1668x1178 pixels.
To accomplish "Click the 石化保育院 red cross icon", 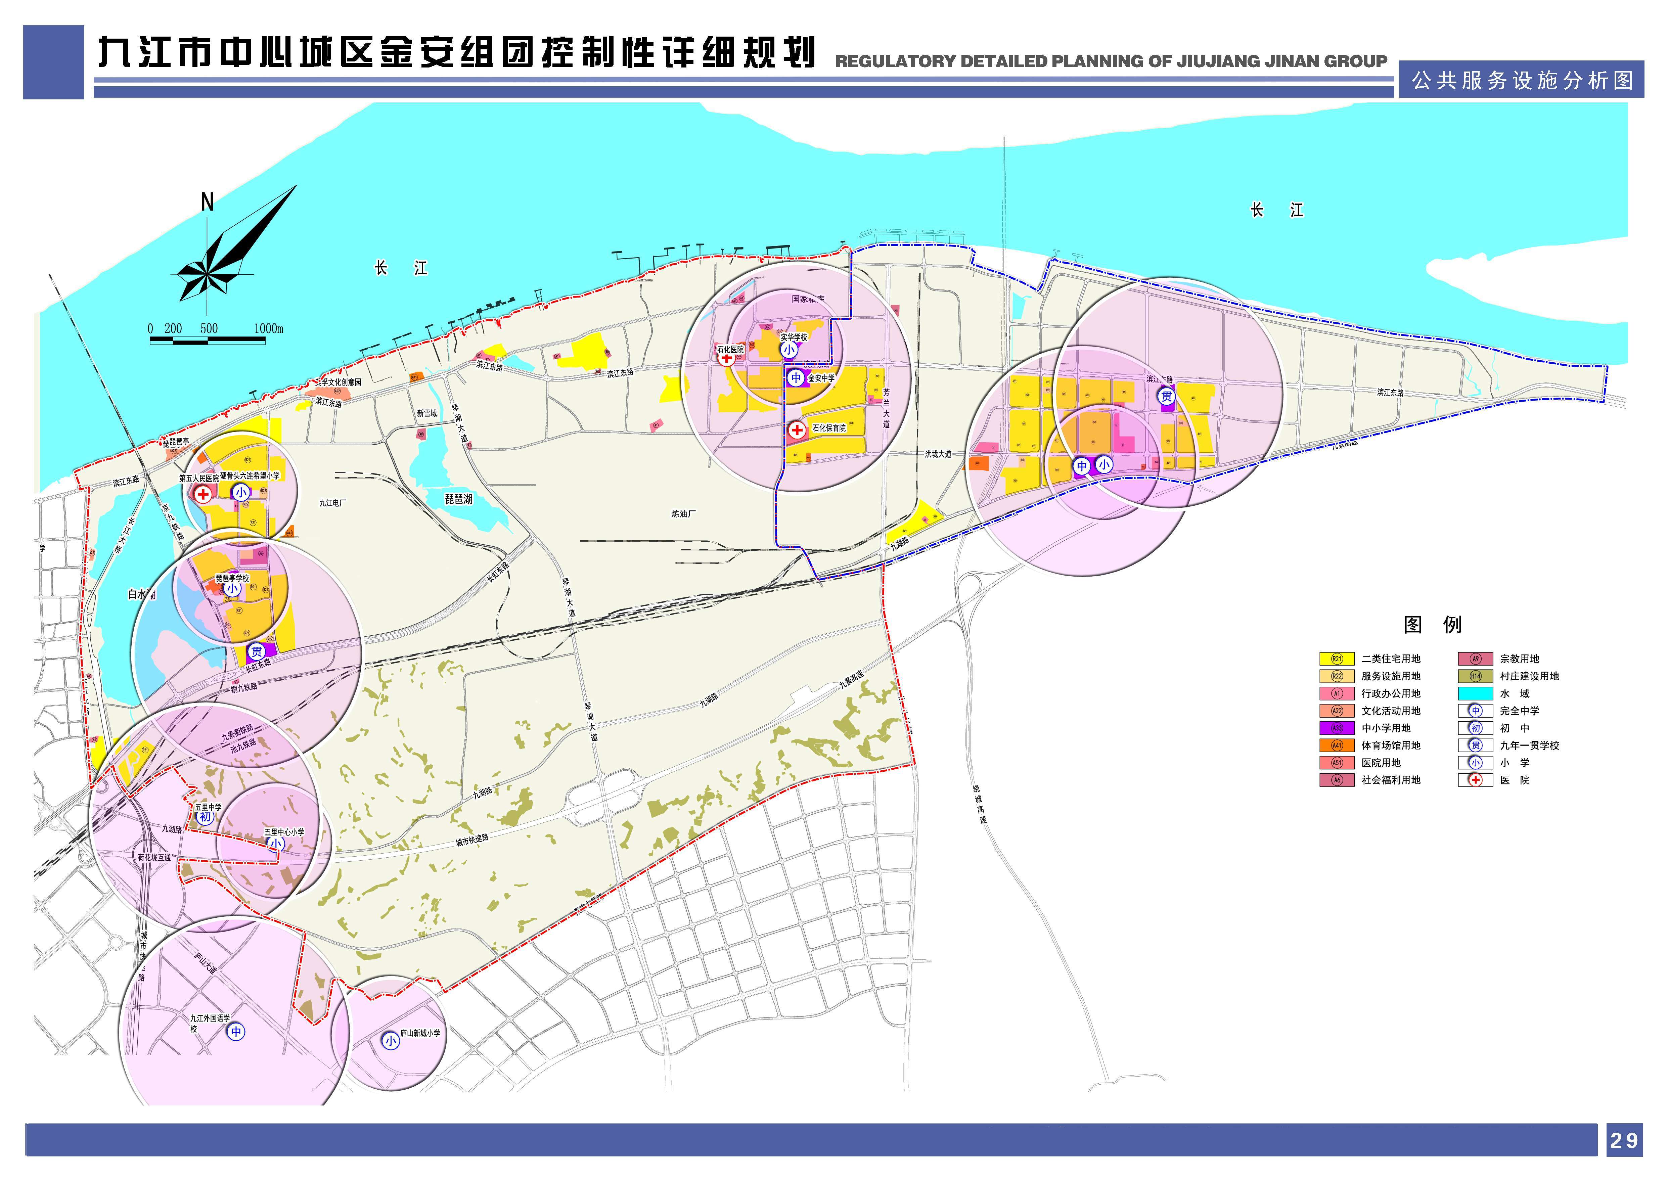I will pos(797,430).
